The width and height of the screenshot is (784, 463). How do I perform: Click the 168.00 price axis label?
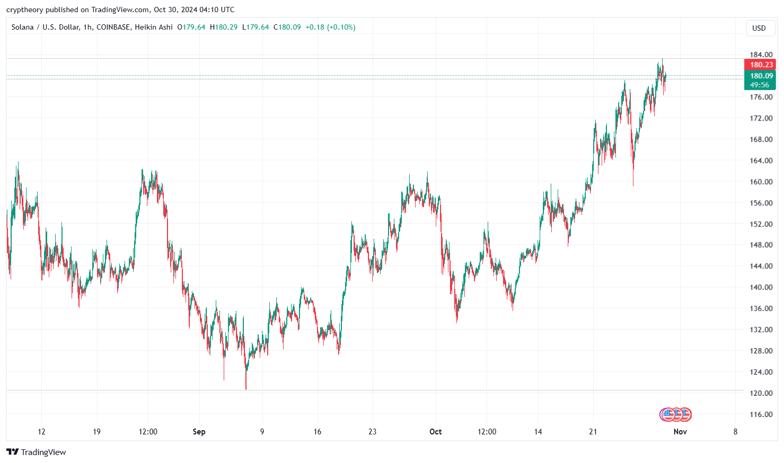click(x=761, y=139)
